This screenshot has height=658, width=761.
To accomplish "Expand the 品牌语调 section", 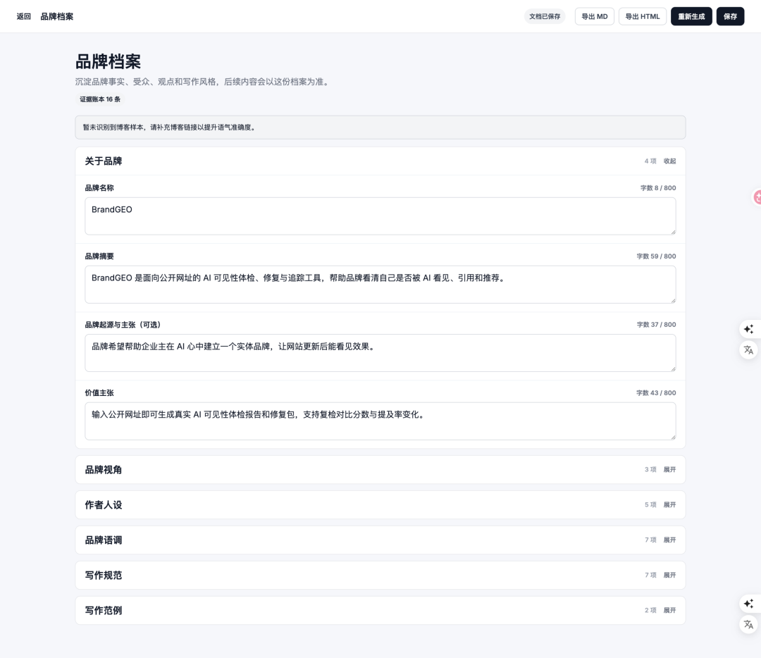I will 669,540.
